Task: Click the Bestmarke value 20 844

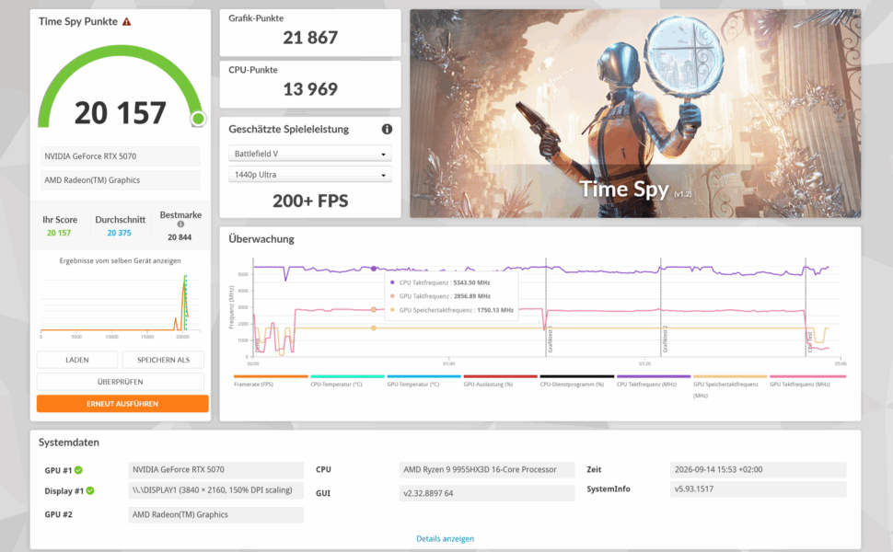Action: pyautogui.click(x=180, y=237)
